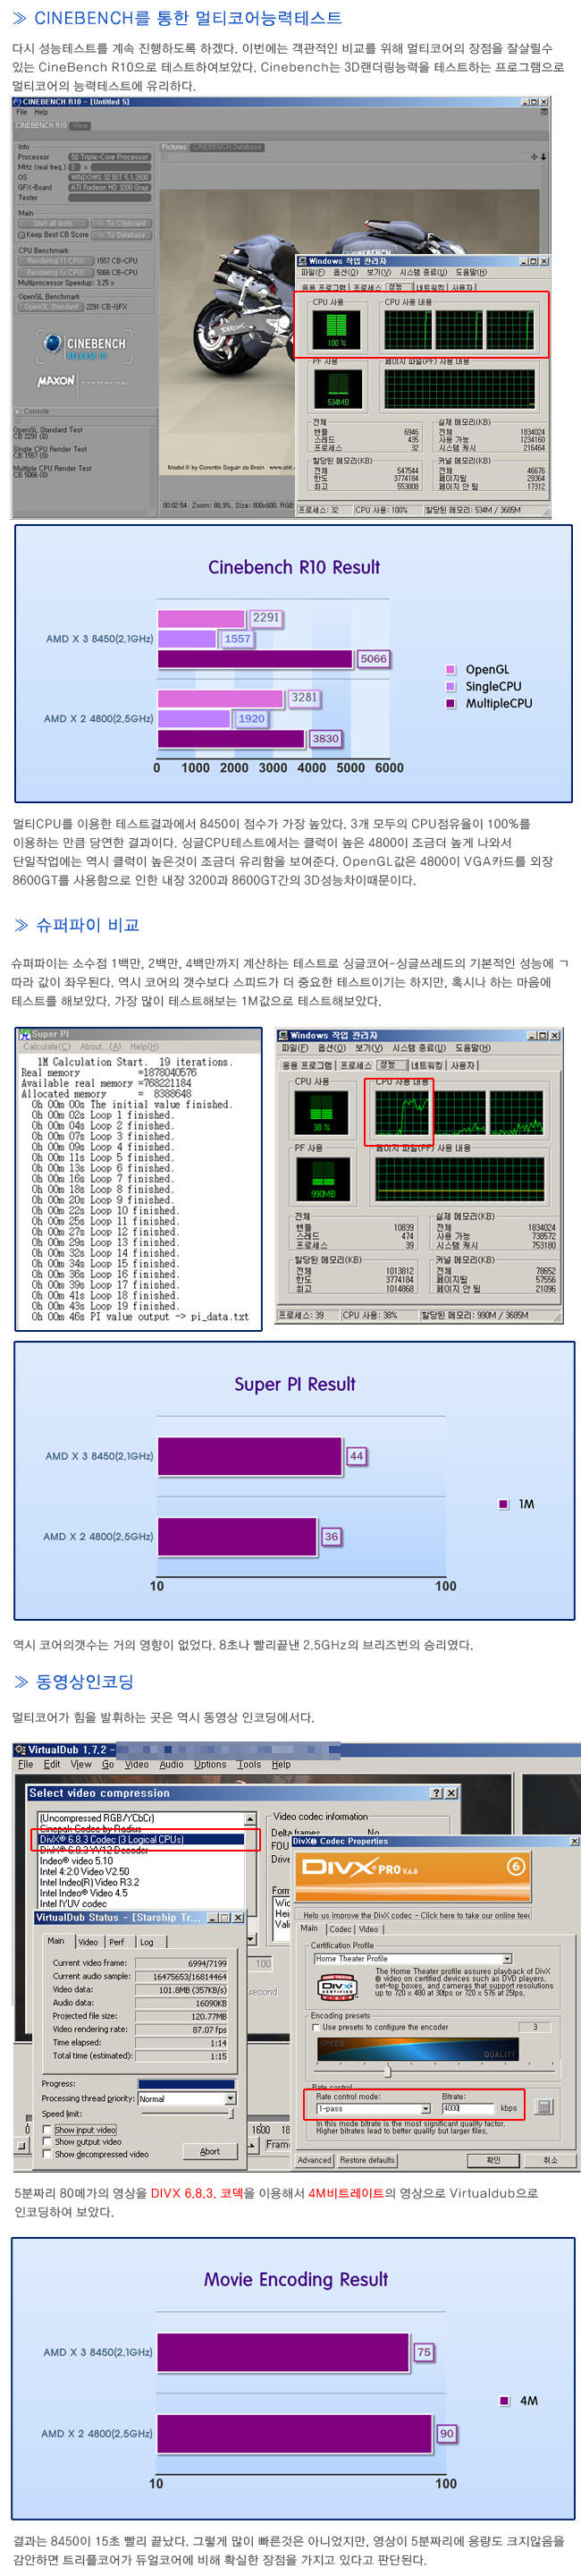Click Abort button in VirtualDub Status
Viewport: 581px width, 2576px height.
pos(210,2151)
